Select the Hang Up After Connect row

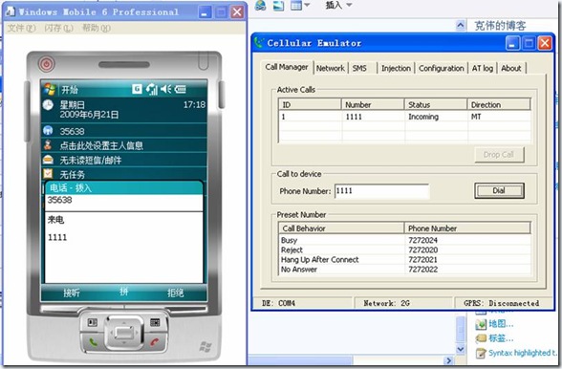click(x=404, y=259)
